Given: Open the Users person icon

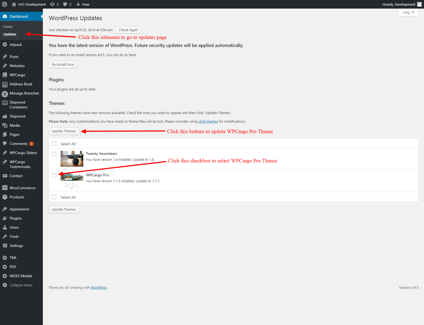Looking at the screenshot, I should tap(5, 227).
